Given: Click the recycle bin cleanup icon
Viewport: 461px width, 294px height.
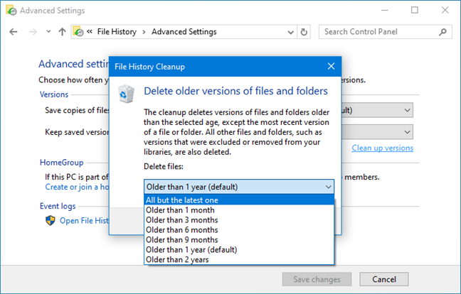Looking at the screenshot, I should pos(126,94).
